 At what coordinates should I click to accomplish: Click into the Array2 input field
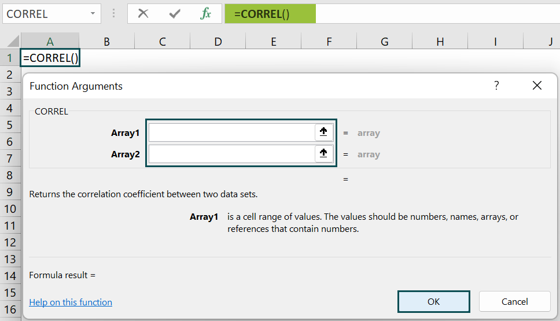coord(232,154)
